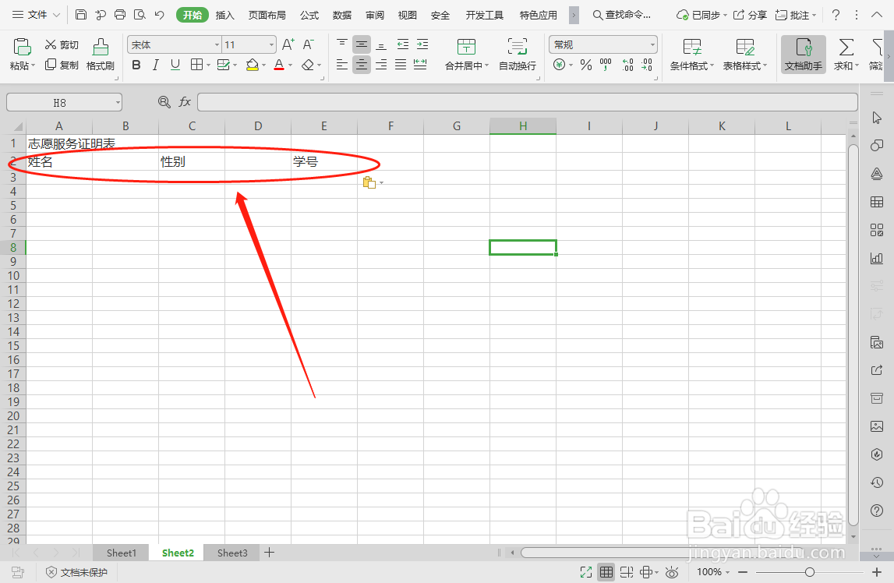Open the font name dropdown 宋体

tap(217, 45)
